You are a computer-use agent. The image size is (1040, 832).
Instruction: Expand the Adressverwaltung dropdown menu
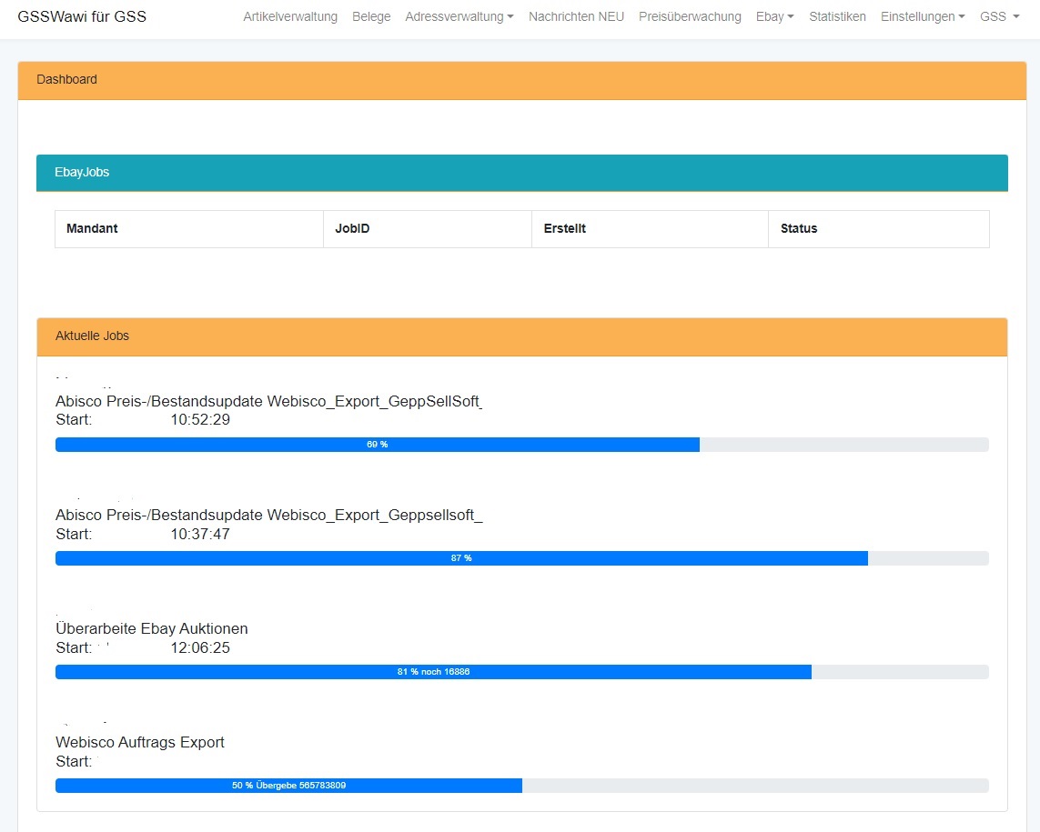(x=459, y=16)
